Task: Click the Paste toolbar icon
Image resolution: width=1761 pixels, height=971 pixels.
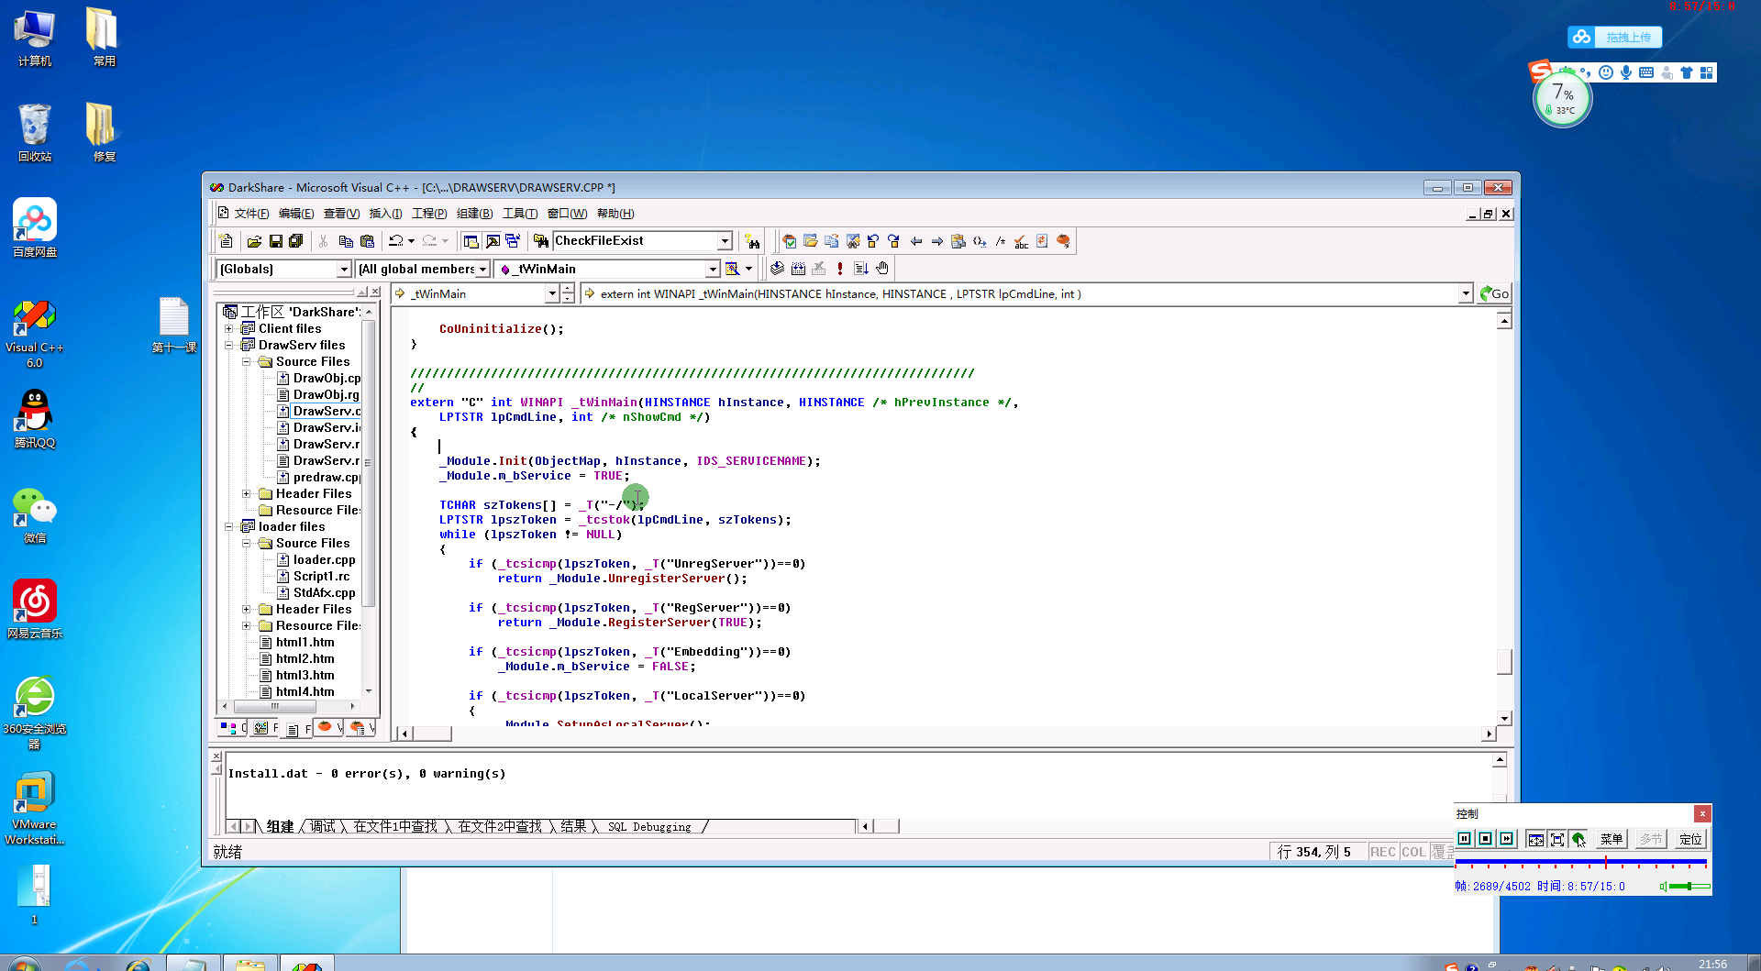Action: coord(367,241)
